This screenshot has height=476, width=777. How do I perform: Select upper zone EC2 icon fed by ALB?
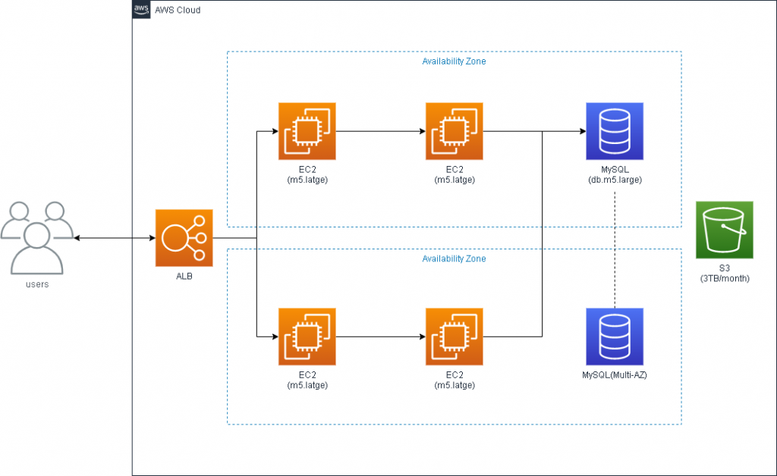tap(307, 131)
